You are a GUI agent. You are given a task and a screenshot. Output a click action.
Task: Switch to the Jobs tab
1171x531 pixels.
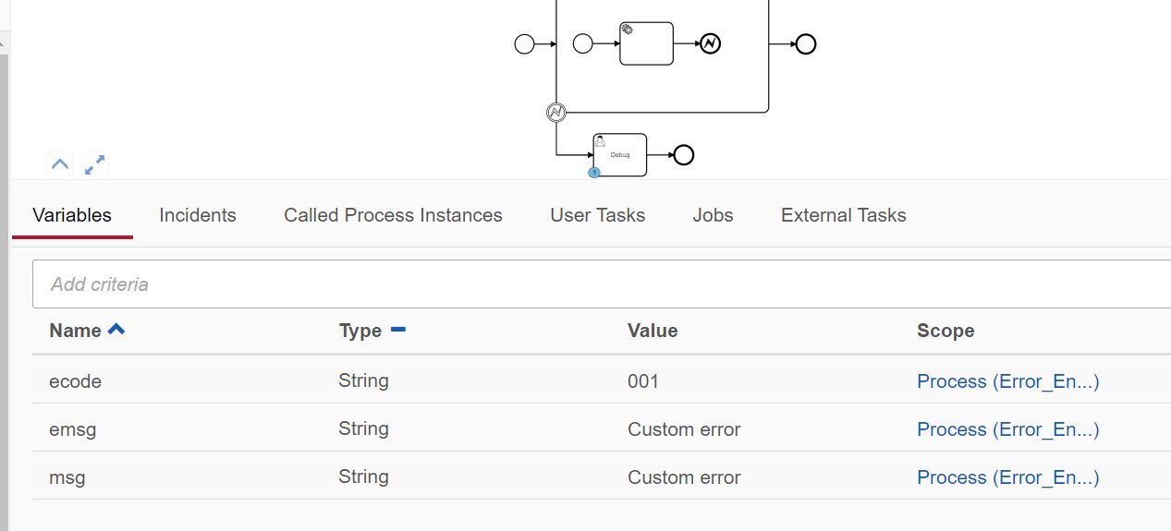(714, 215)
